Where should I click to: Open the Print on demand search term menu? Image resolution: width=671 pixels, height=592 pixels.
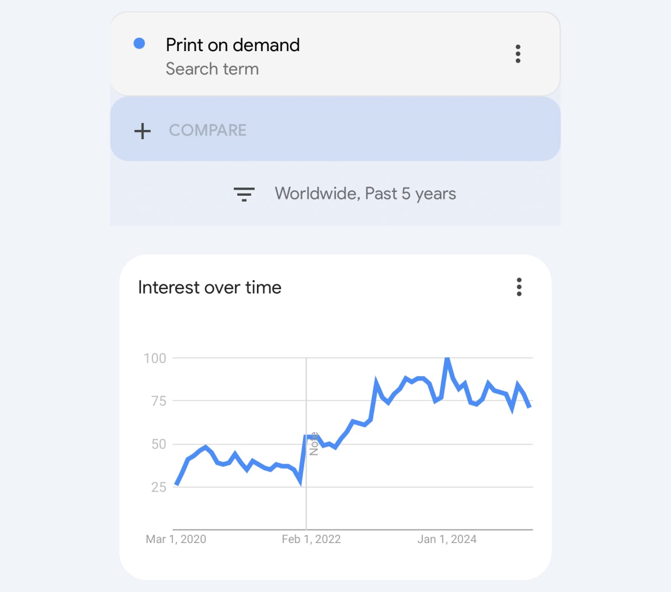tap(518, 53)
